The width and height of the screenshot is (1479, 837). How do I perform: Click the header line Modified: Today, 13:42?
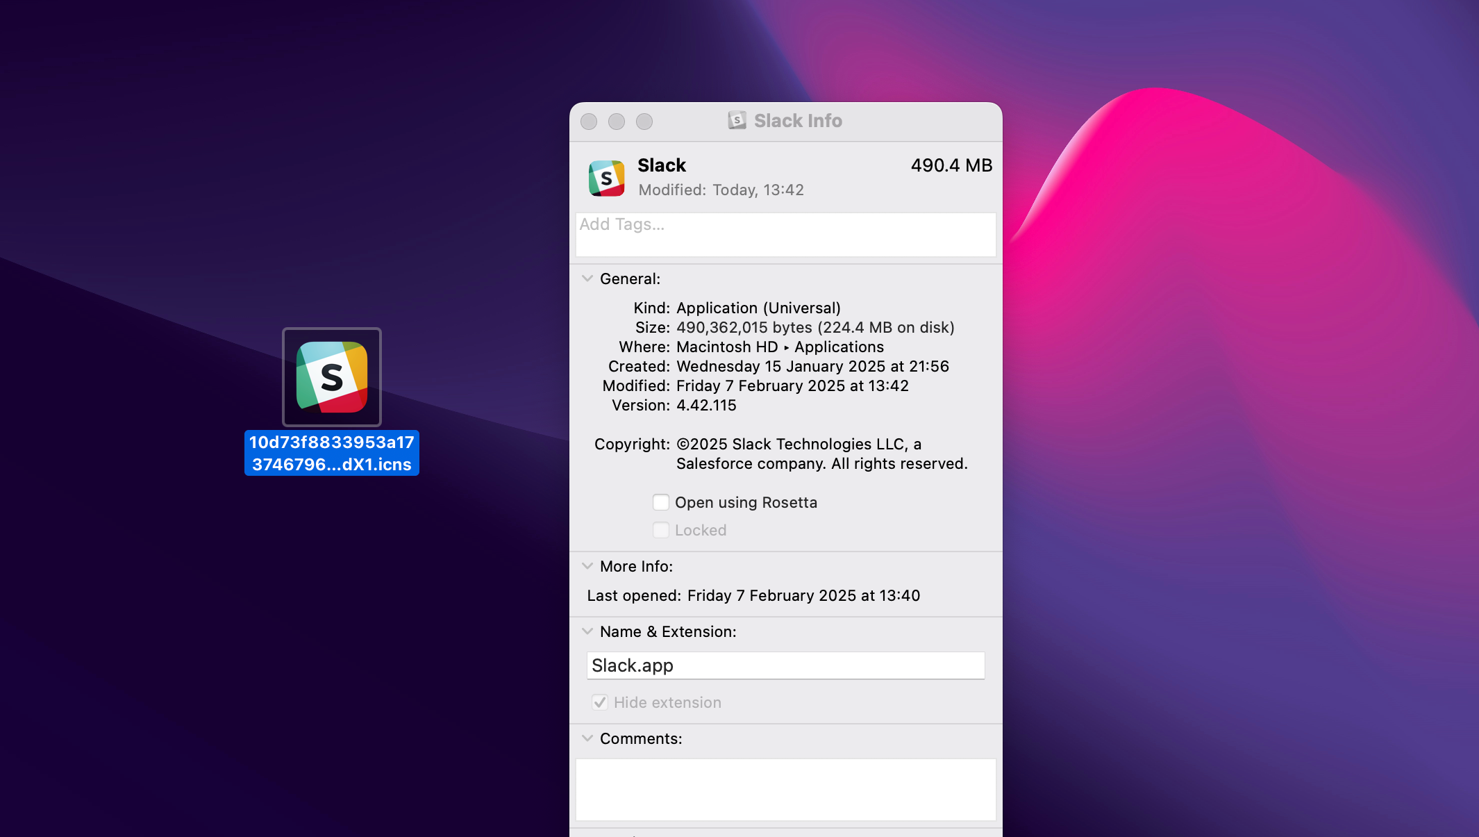[721, 190]
